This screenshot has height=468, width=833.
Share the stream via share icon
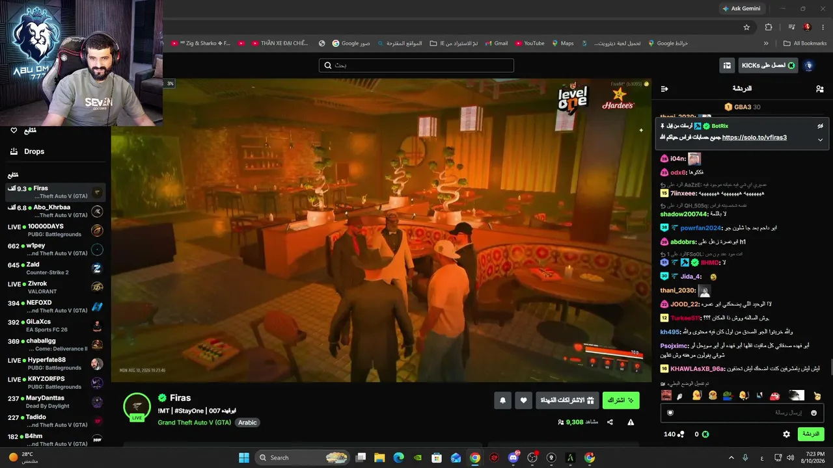click(x=610, y=422)
